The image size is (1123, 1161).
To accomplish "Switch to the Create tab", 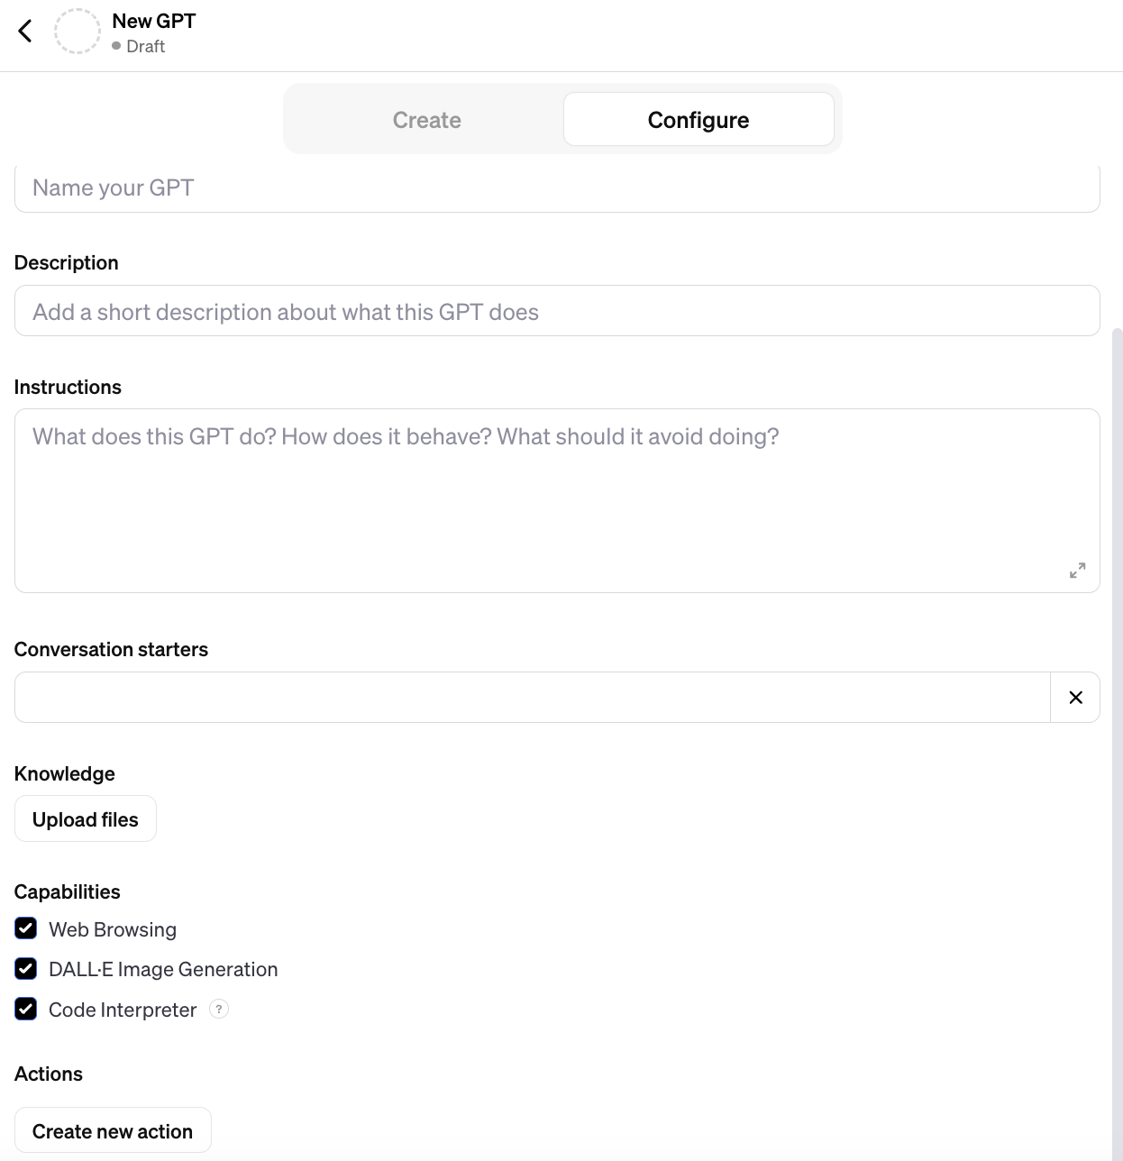I will point(427,120).
